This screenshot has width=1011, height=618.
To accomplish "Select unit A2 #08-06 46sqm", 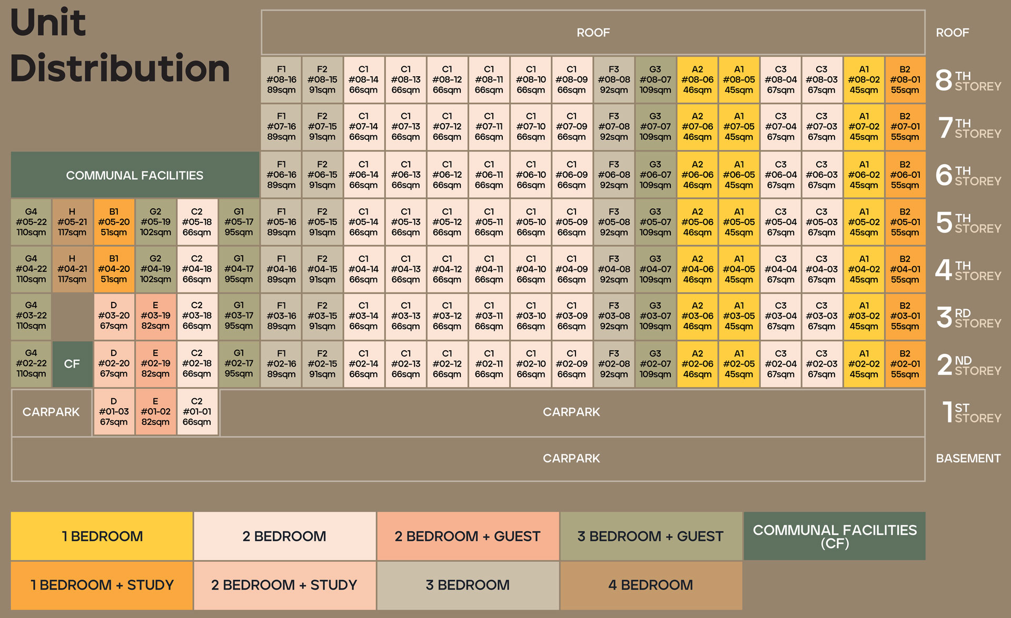I will (x=697, y=79).
